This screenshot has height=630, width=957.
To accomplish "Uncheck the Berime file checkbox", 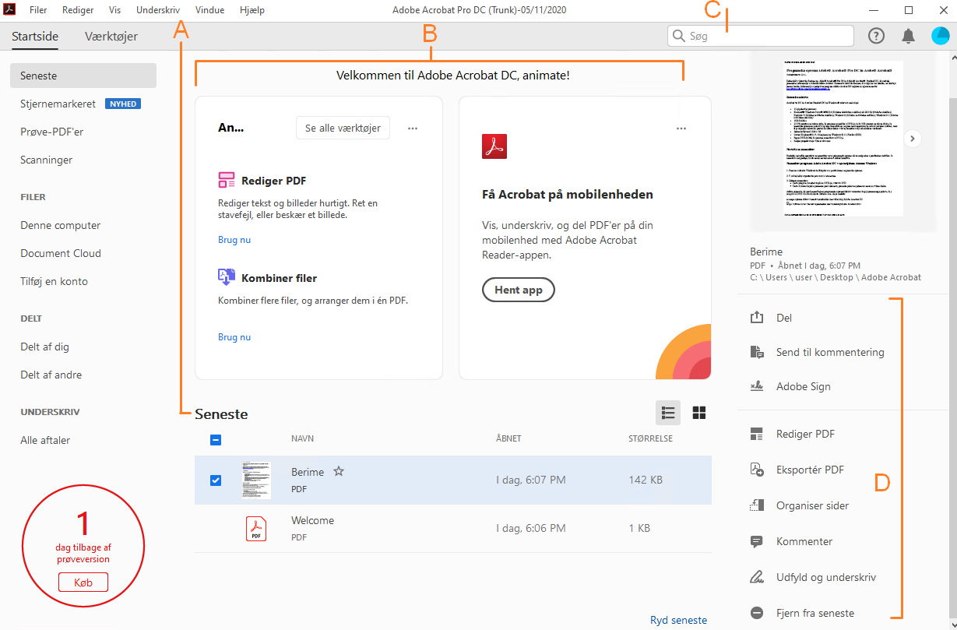I will (216, 480).
